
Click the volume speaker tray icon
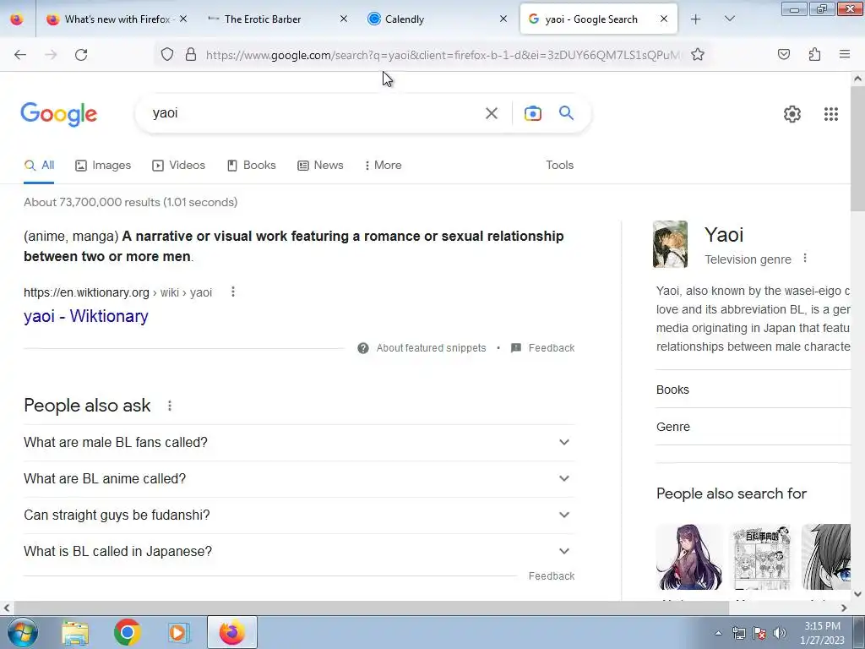[x=780, y=633]
